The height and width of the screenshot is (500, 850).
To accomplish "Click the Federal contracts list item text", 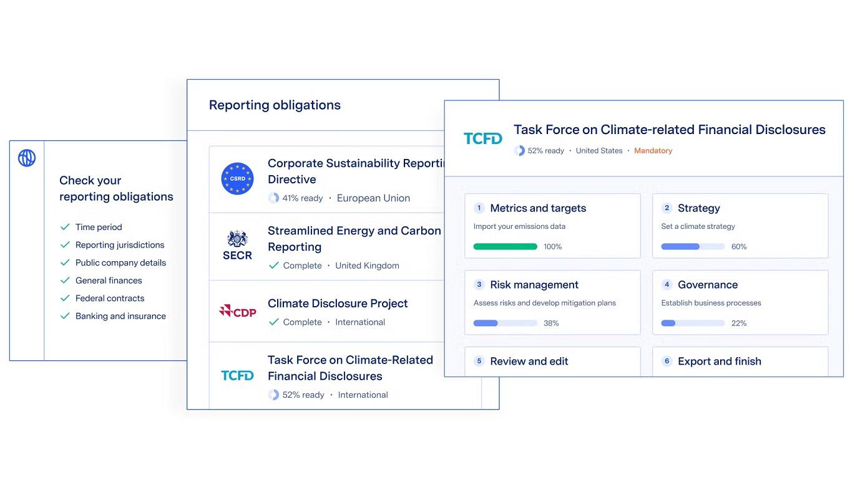I will (x=110, y=298).
